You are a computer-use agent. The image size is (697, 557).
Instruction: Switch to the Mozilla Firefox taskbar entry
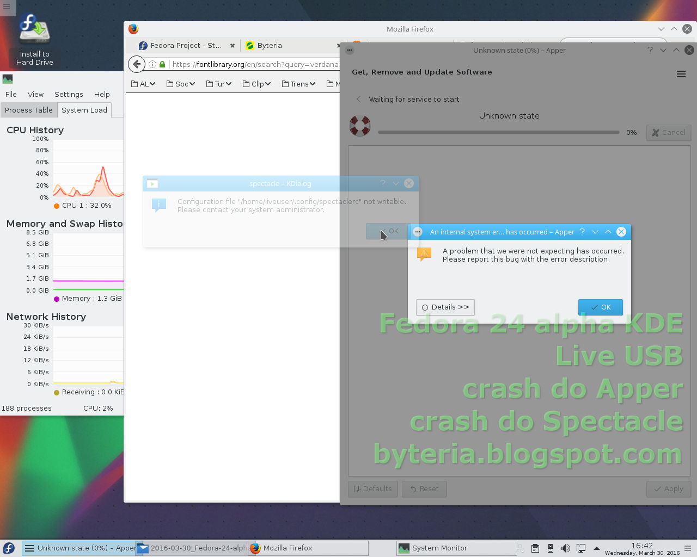(x=308, y=548)
